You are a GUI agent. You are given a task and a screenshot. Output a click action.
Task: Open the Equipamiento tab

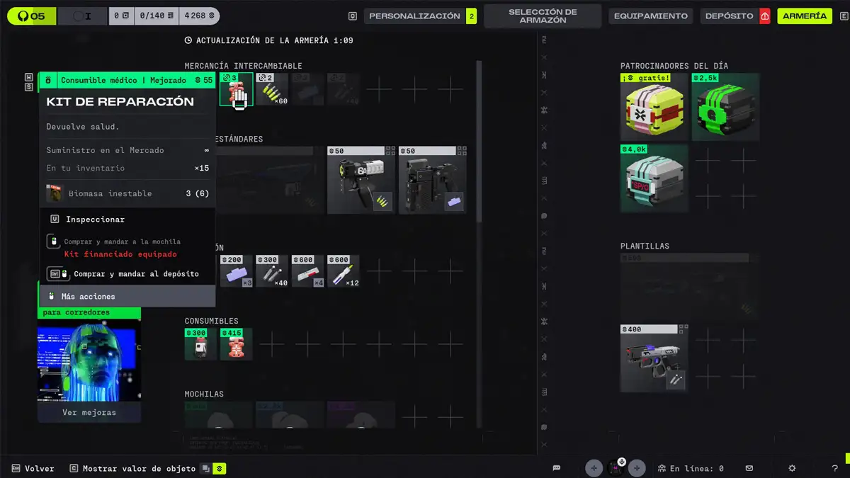click(x=650, y=16)
